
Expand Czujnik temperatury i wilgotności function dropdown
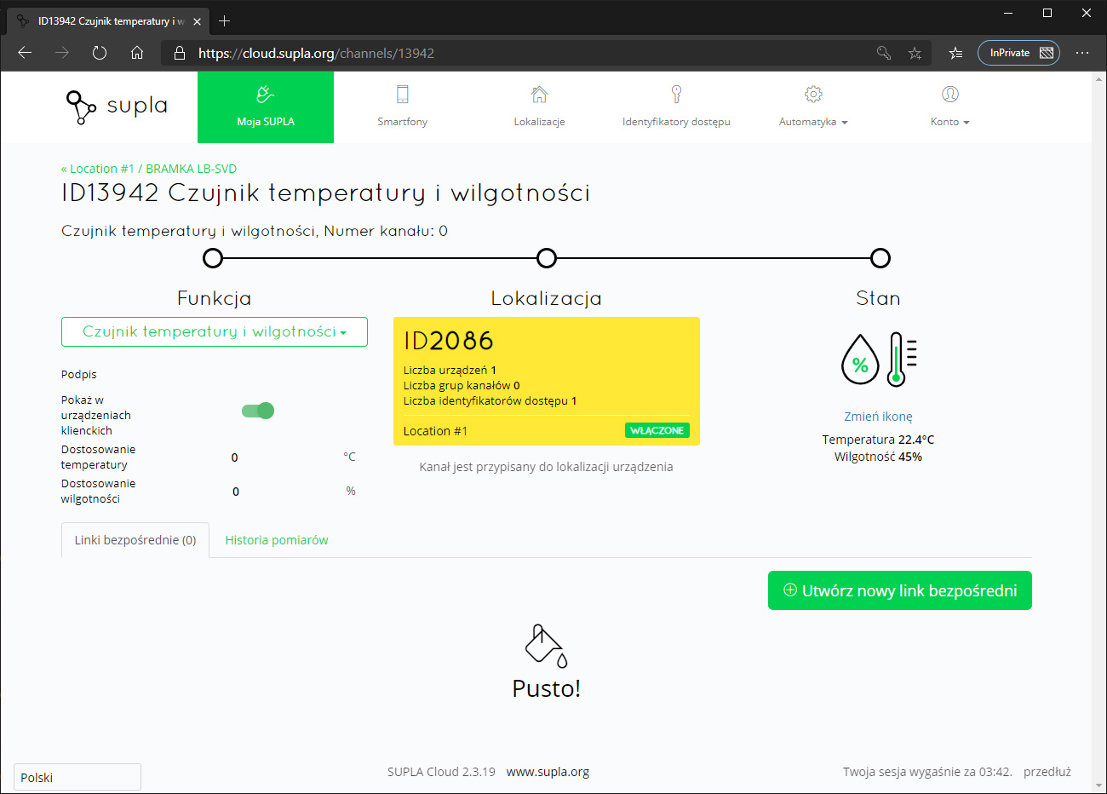(x=215, y=332)
